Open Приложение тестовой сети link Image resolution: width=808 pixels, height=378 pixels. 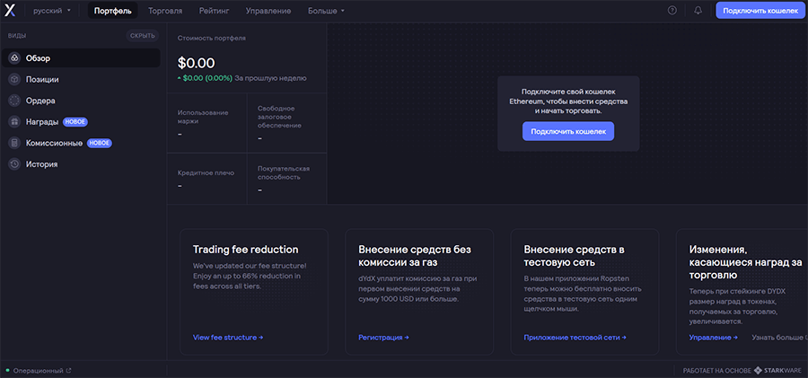(575, 338)
